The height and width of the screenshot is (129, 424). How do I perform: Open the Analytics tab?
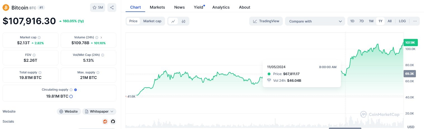pyautogui.click(x=221, y=7)
